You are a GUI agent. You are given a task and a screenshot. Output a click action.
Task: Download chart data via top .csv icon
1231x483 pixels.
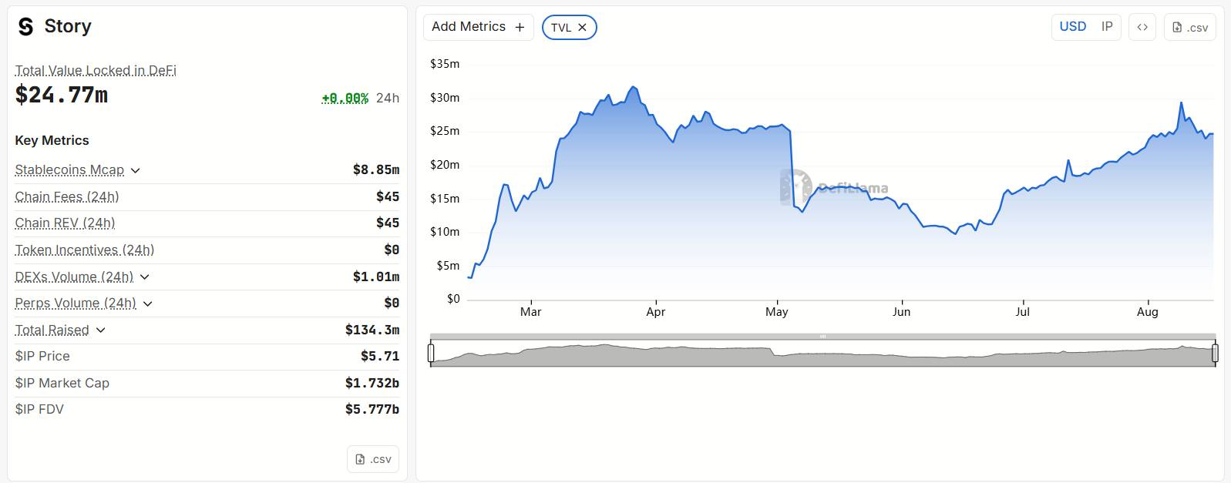pos(1189,27)
